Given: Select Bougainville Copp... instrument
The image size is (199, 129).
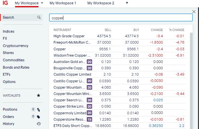Looking at the screenshot, I should point(69,68).
